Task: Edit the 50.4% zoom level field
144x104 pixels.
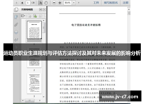Action: [x=68, y=3]
